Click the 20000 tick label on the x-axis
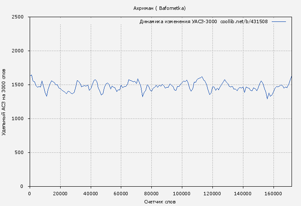 [60, 194]
